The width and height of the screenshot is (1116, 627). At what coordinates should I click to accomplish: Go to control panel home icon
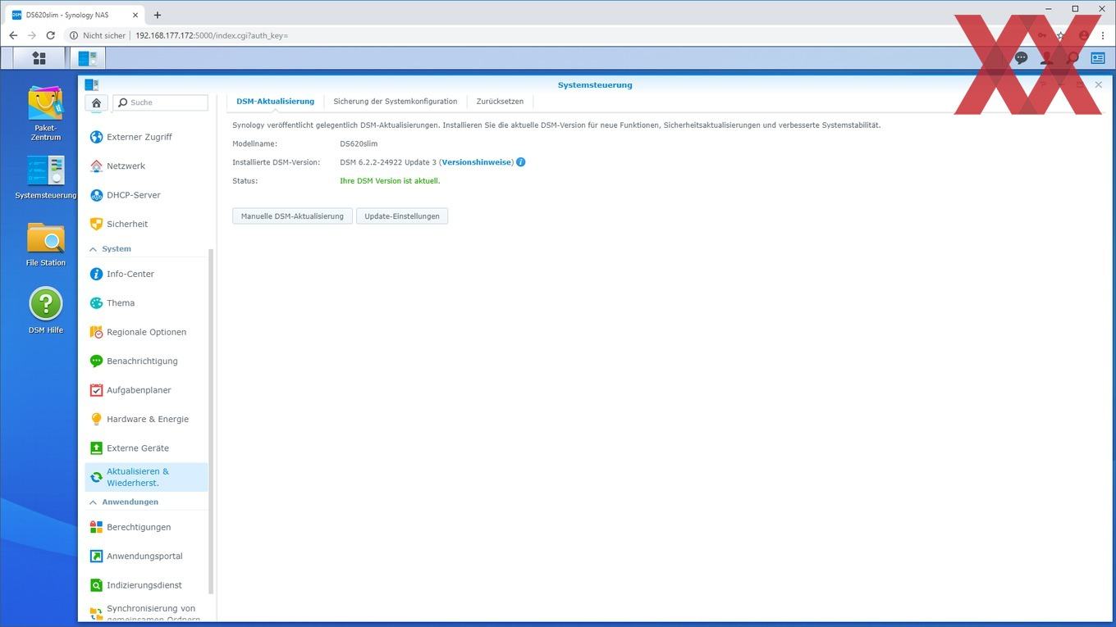pyautogui.click(x=96, y=102)
